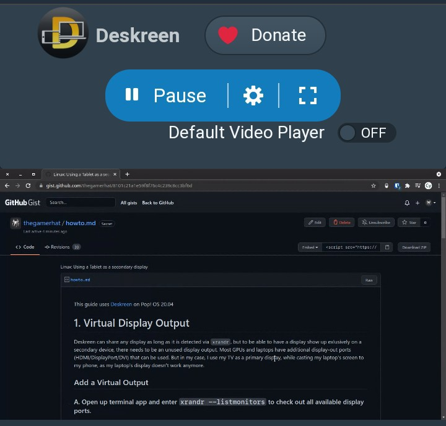Screen dimensions: 446x426
Task: Open the Donate button
Action: point(265,35)
